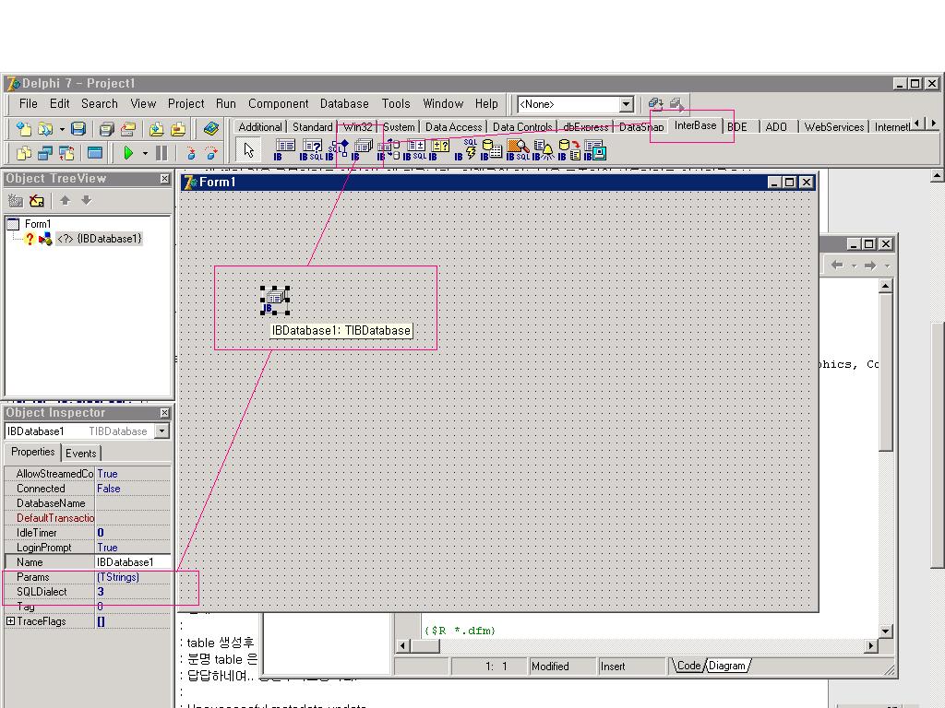
Task: Select the IBDatabaseInfo component icon
Action: pos(491,150)
